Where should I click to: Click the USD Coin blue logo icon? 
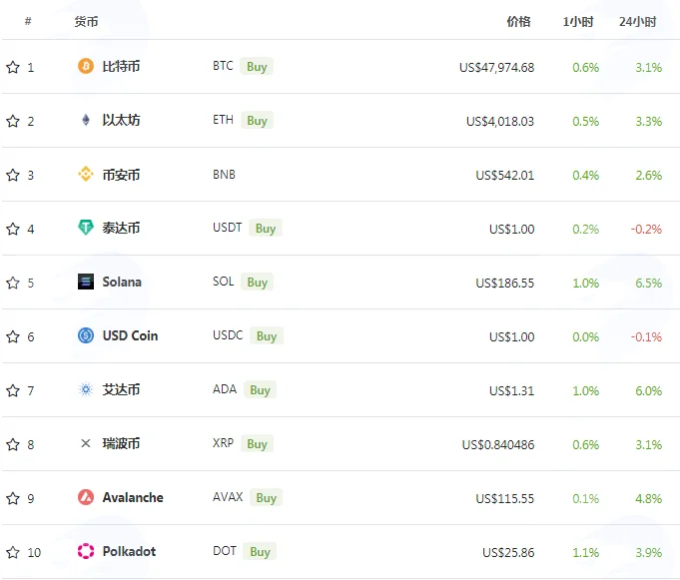(x=86, y=335)
